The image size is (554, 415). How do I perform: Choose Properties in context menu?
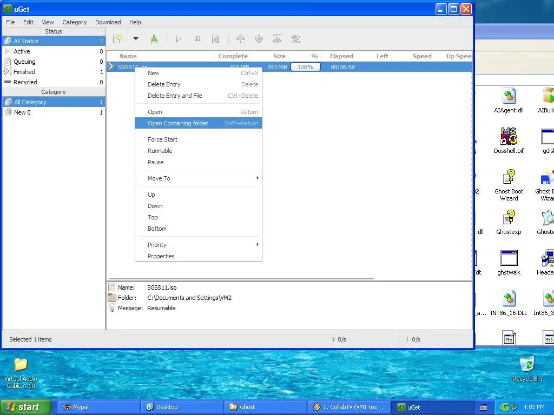pos(199,256)
